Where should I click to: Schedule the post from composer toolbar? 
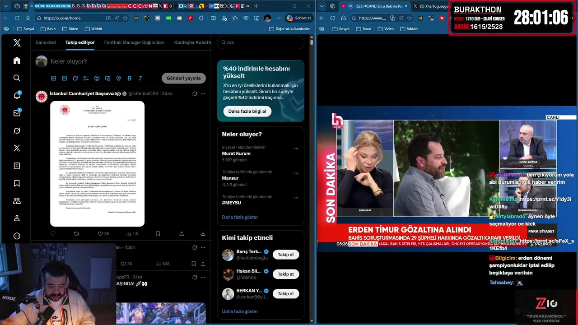click(x=107, y=78)
